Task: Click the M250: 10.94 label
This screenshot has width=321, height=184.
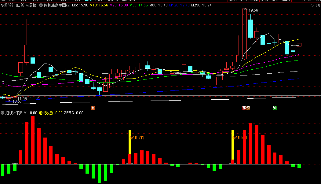Action: point(201,5)
